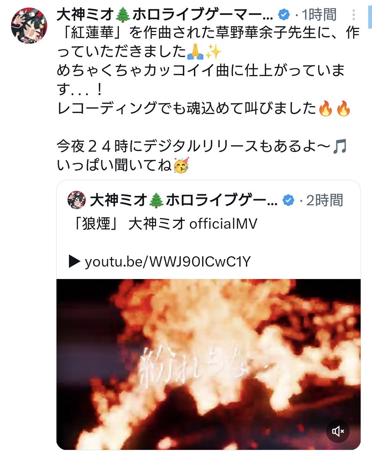Image resolution: width=372 pixels, height=454 pixels.
Task: Click the sparkles emoji in the tweet
Action: click(213, 52)
